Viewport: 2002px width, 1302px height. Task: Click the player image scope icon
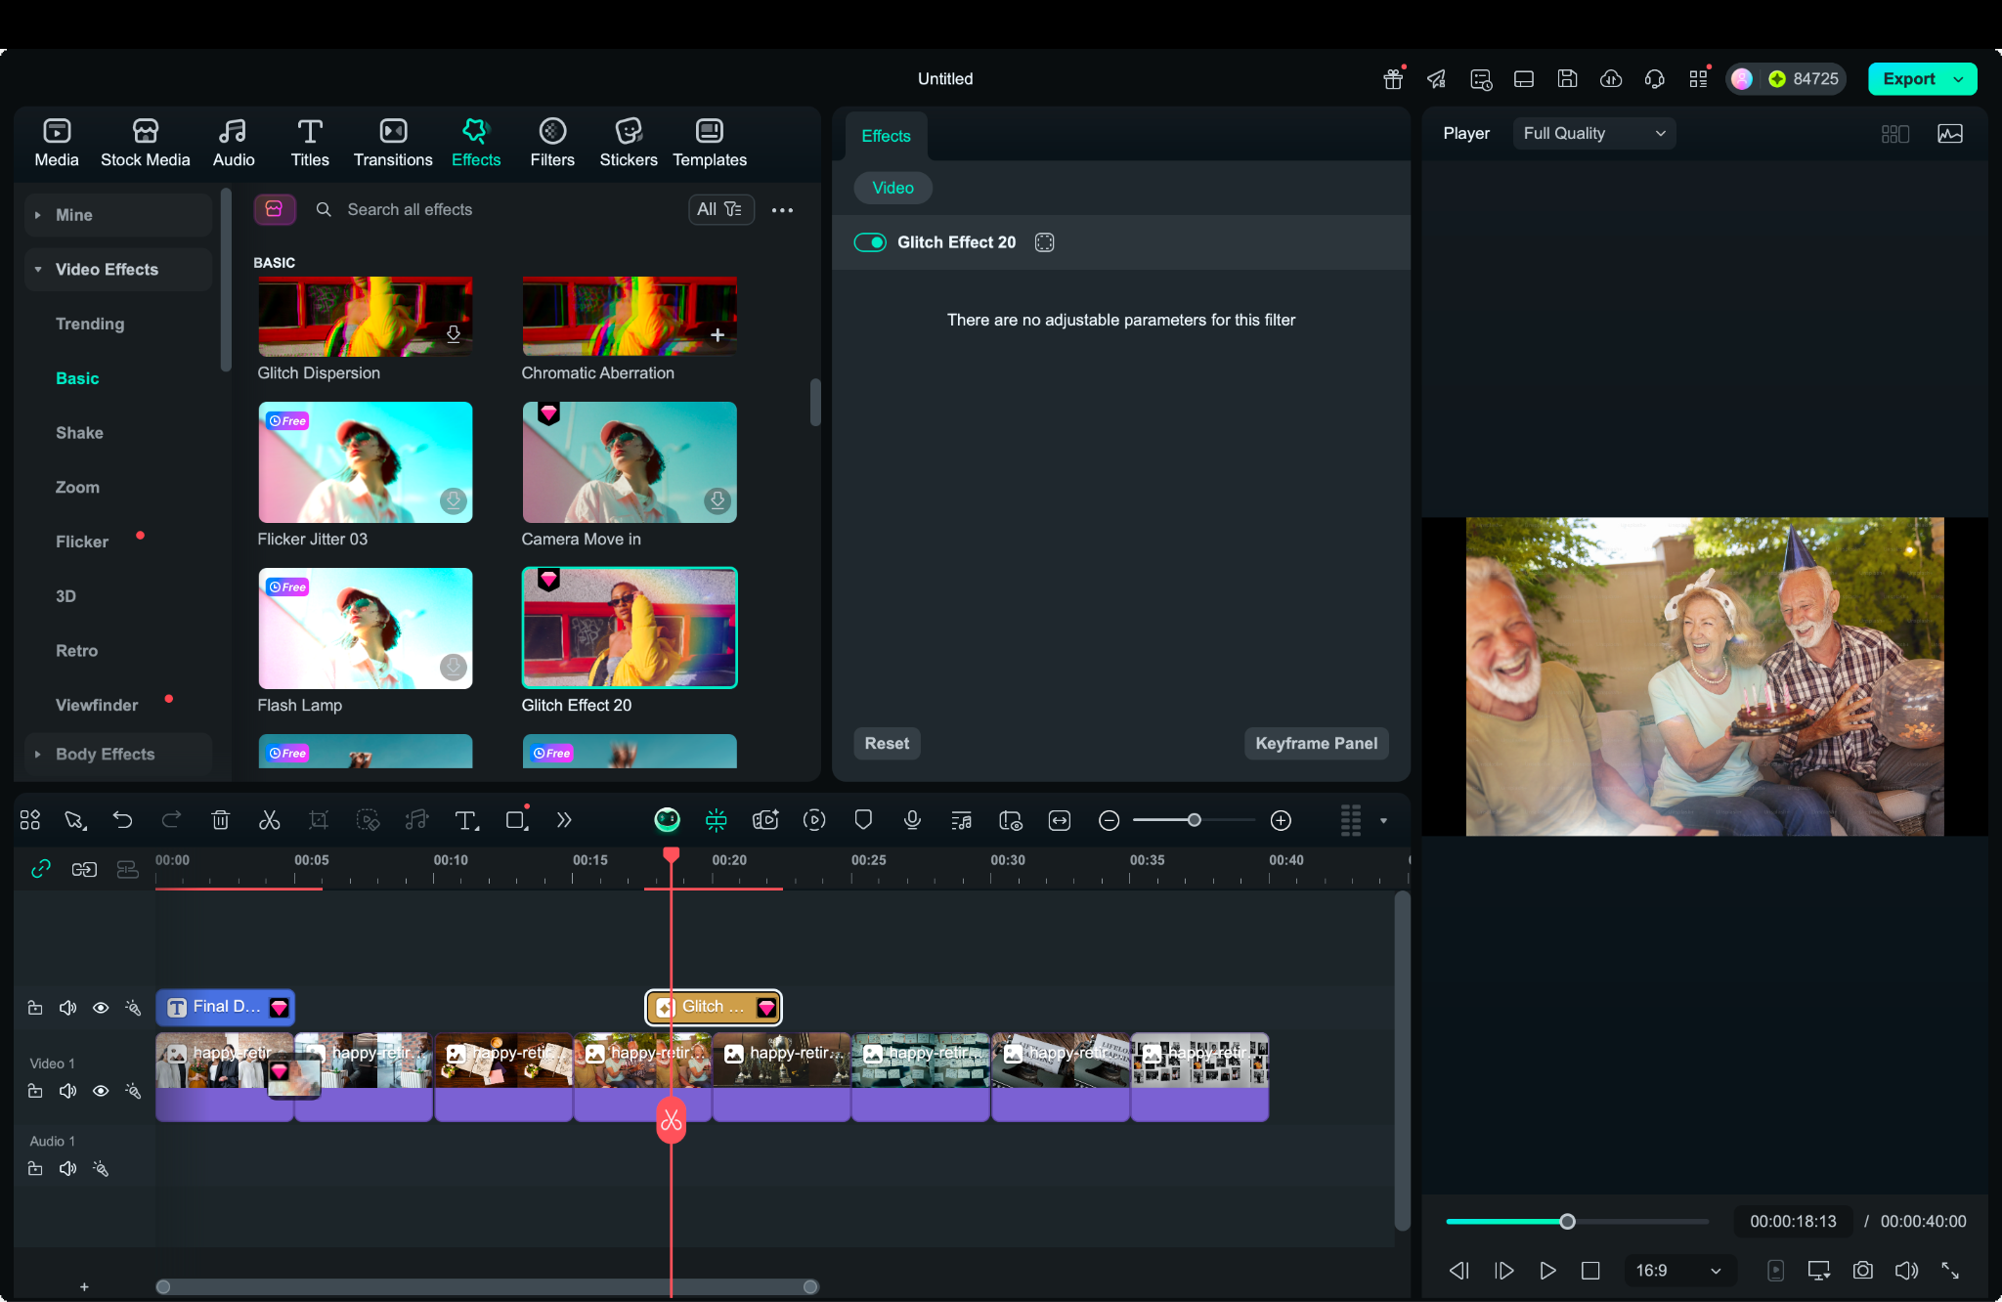point(1950,134)
